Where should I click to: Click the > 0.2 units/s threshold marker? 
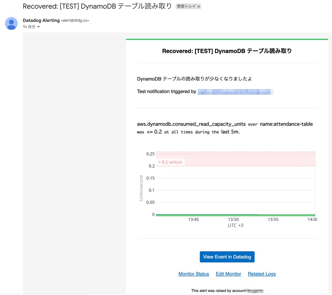pos(170,162)
